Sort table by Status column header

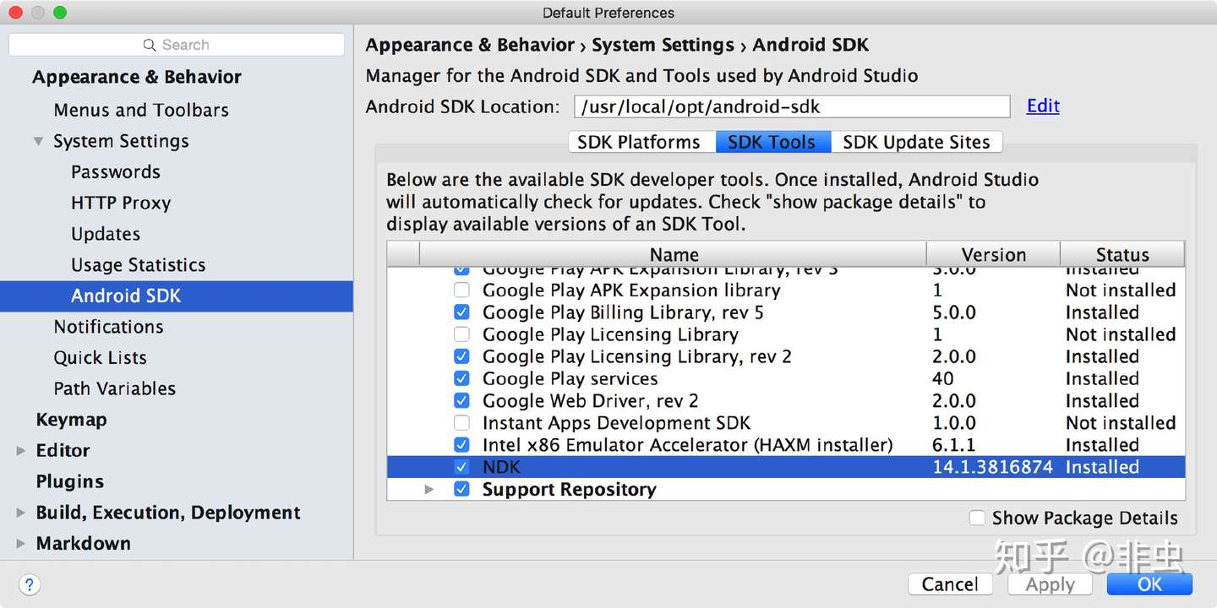tap(1122, 254)
